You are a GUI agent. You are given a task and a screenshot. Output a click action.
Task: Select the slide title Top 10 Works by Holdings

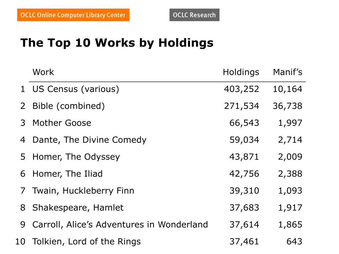tap(117, 43)
